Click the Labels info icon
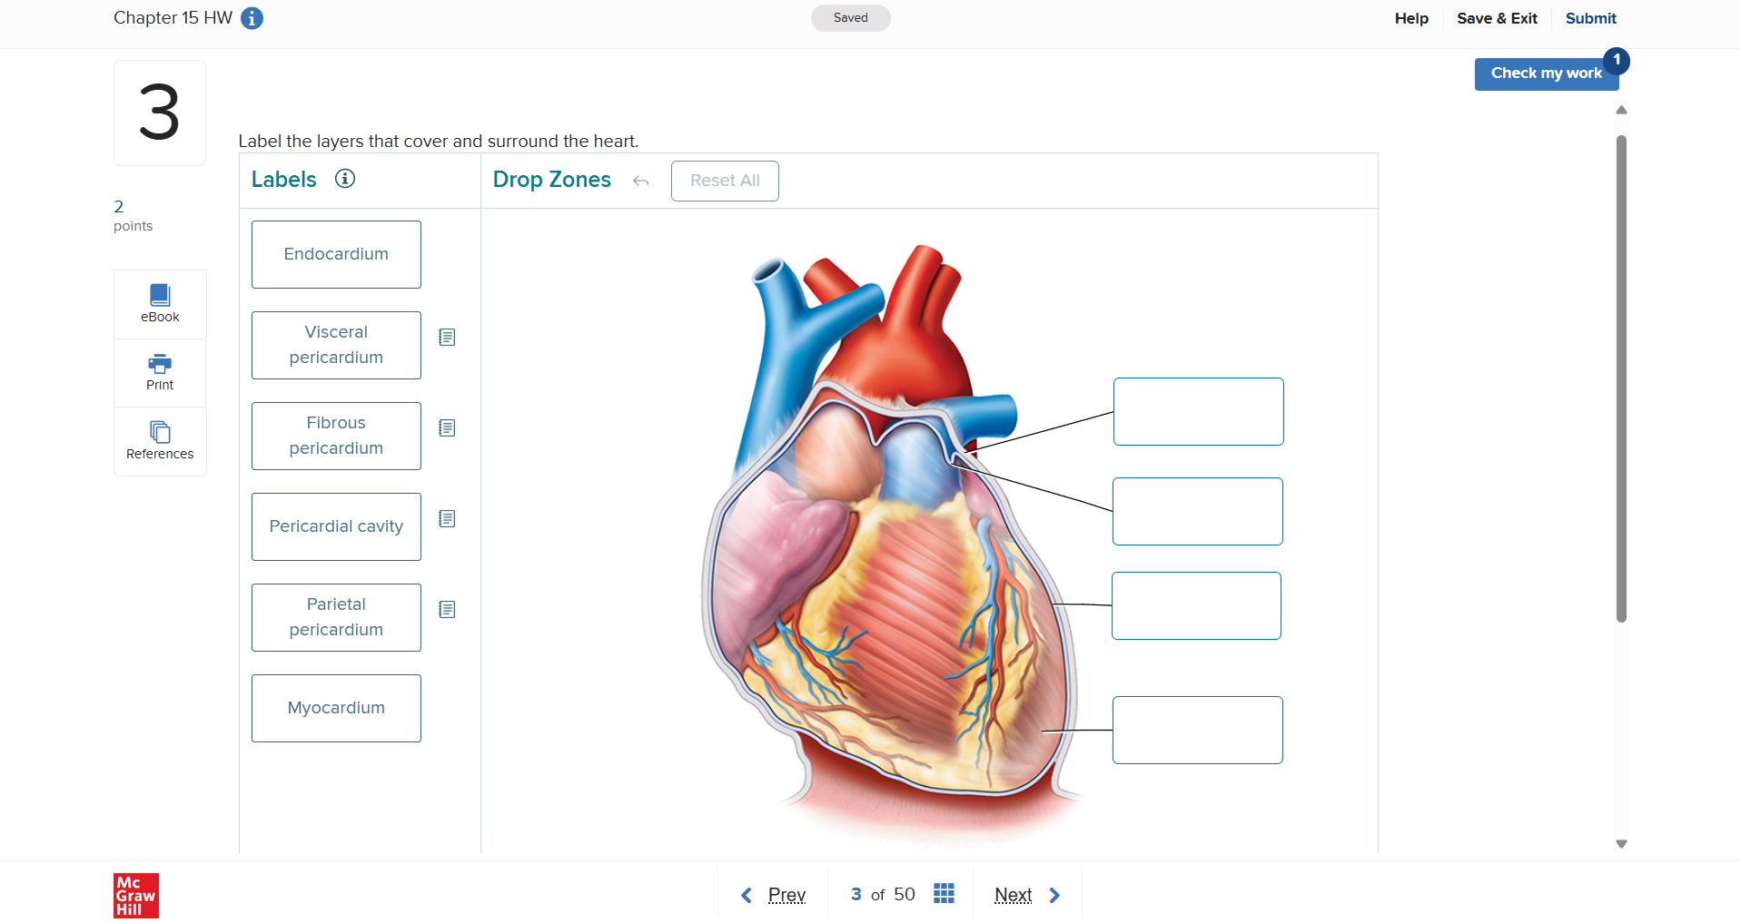 [344, 179]
